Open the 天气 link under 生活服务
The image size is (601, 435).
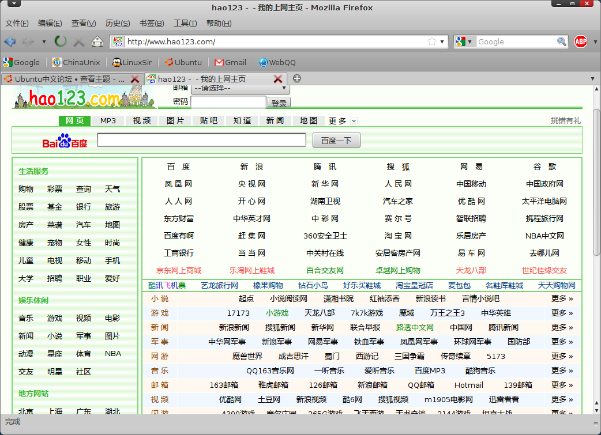pos(112,189)
